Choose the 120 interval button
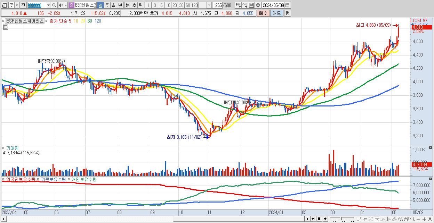434x223 pixels. [x=194, y=5]
